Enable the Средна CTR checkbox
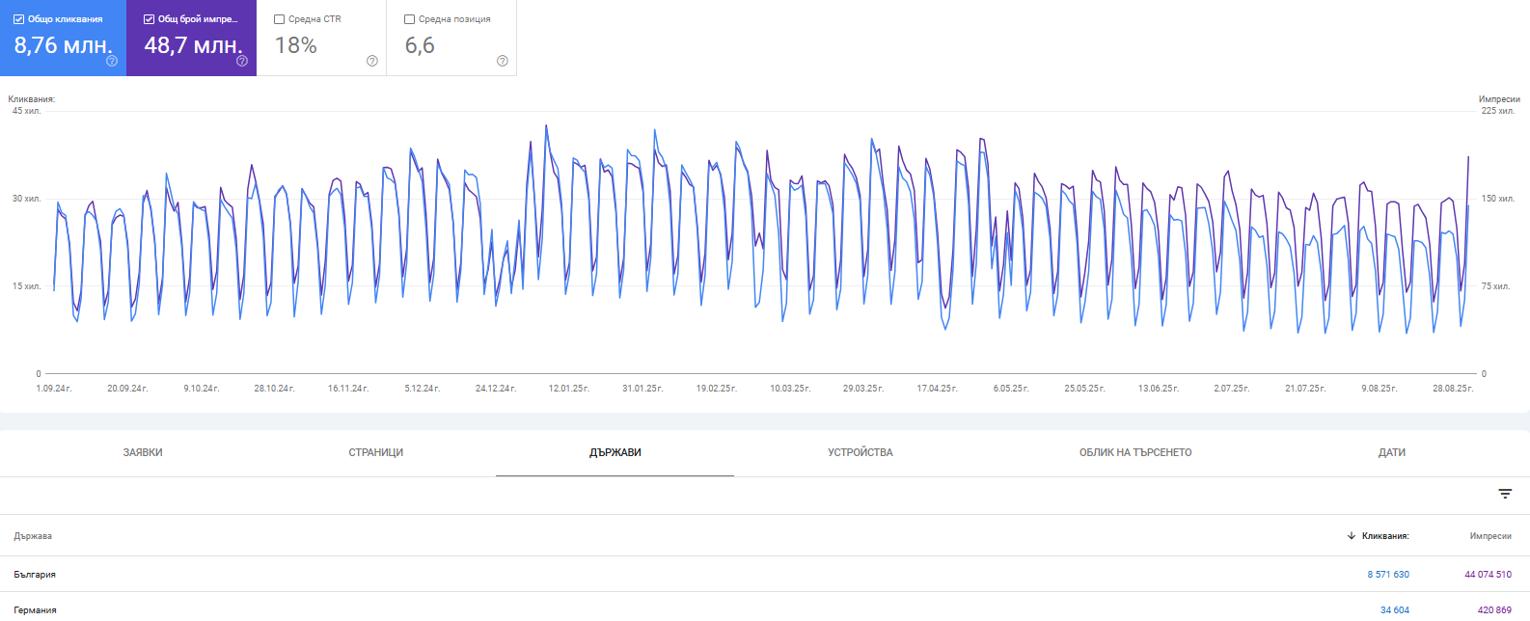Image resolution: width=1530 pixels, height=621 pixels. 280,19
